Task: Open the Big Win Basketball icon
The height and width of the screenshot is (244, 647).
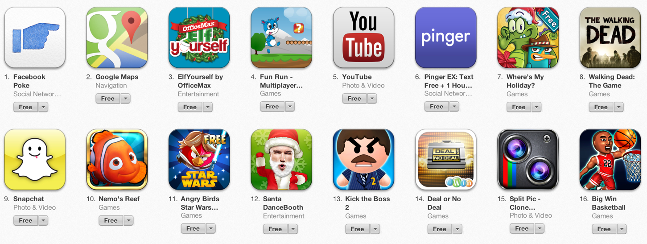Action: tap(610, 160)
